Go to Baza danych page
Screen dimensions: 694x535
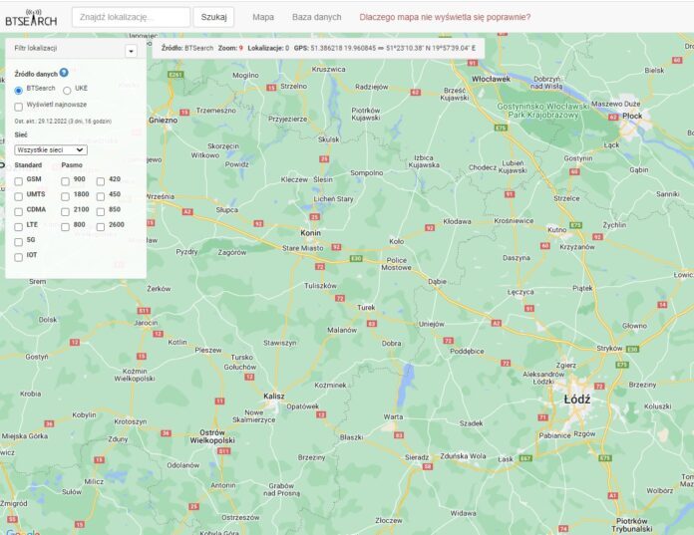pos(316,17)
